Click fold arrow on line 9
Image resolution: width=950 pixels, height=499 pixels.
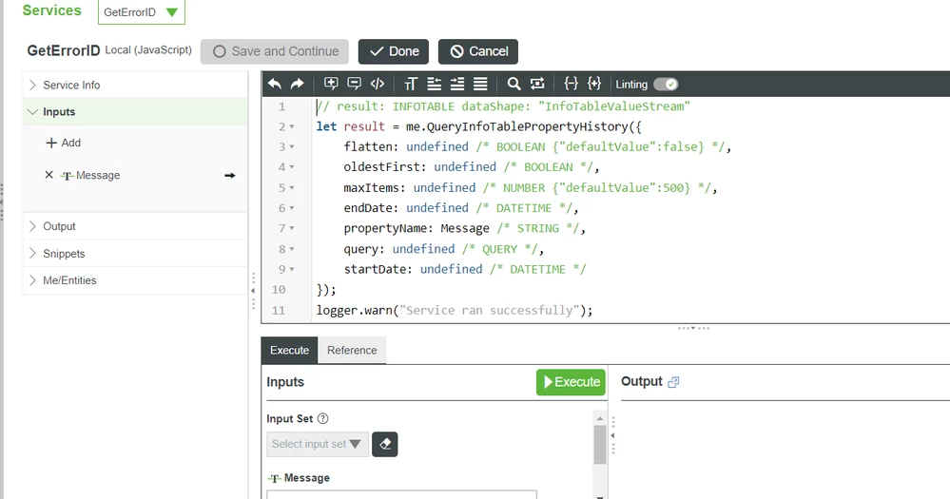[x=292, y=270]
